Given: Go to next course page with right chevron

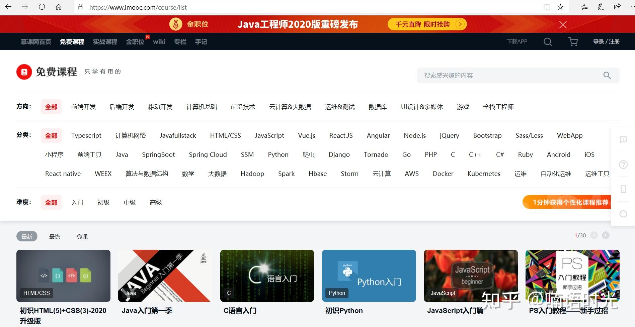Looking at the screenshot, I should point(606,235).
